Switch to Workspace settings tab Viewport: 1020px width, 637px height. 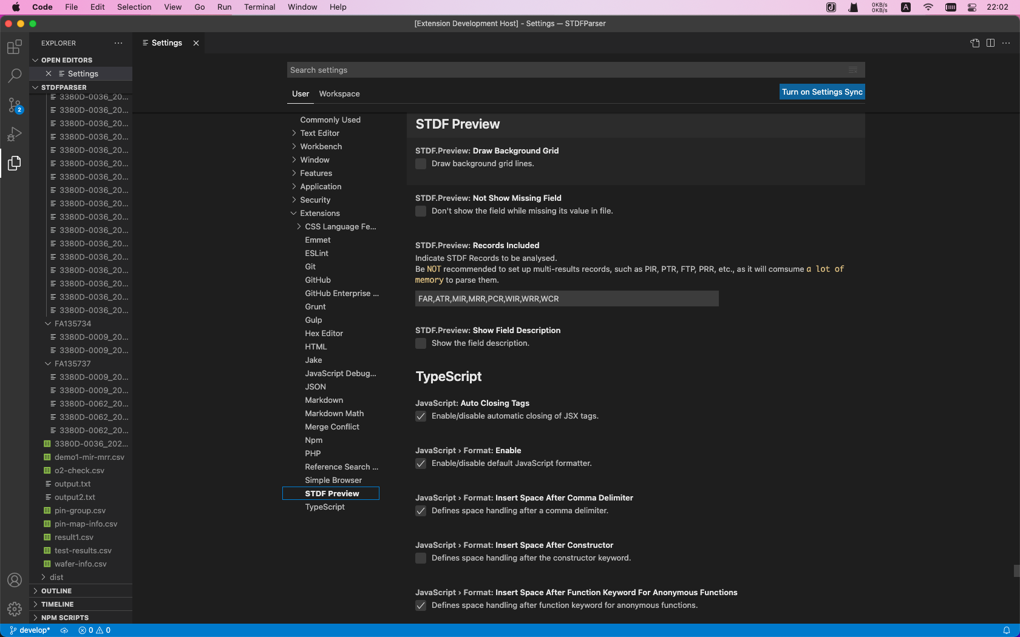pos(339,94)
